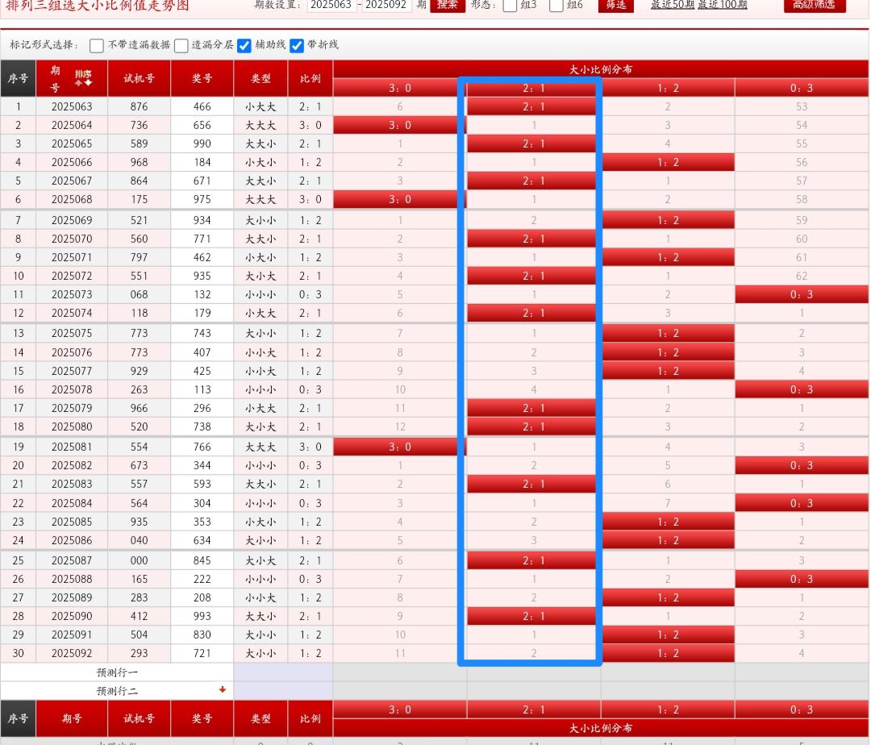Toggle the 遗漏分层 checkbox
The width and height of the screenshot is (871, 745).
pyautogui.click(x=181, y=45)
